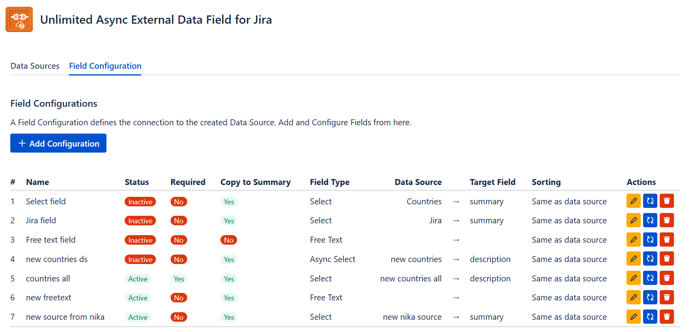Click the Inactive badge for Select field
Image resolution: width=689 pixels, height=332 pixels.
coord(140,202)
